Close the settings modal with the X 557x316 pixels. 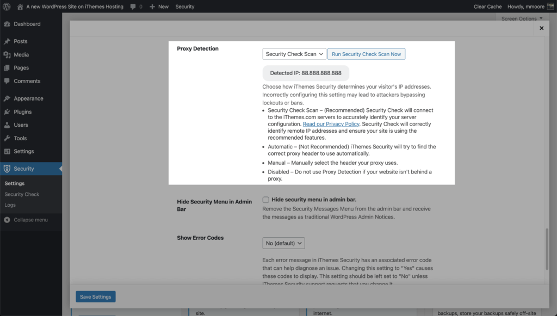click(x=541, y=28)
